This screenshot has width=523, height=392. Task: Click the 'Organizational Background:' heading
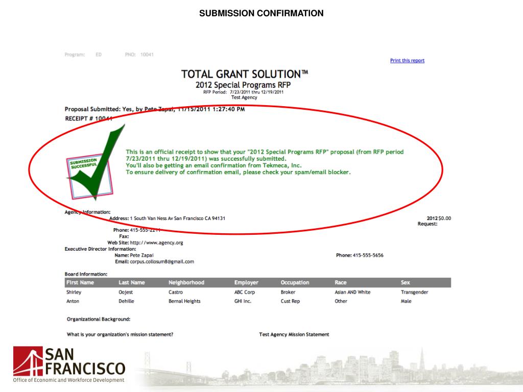pyautogui.click(x=99, y=320)
